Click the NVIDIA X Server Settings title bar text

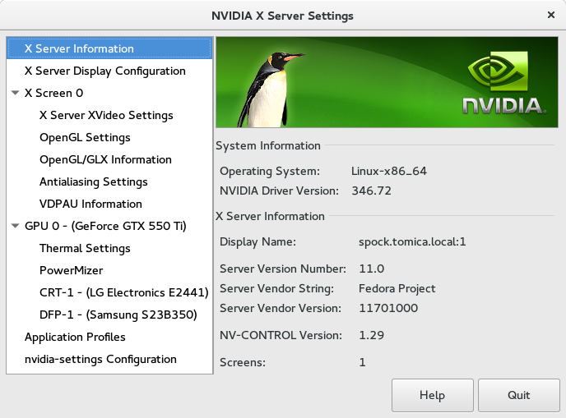pyautogui.click(x=282, y=16)
